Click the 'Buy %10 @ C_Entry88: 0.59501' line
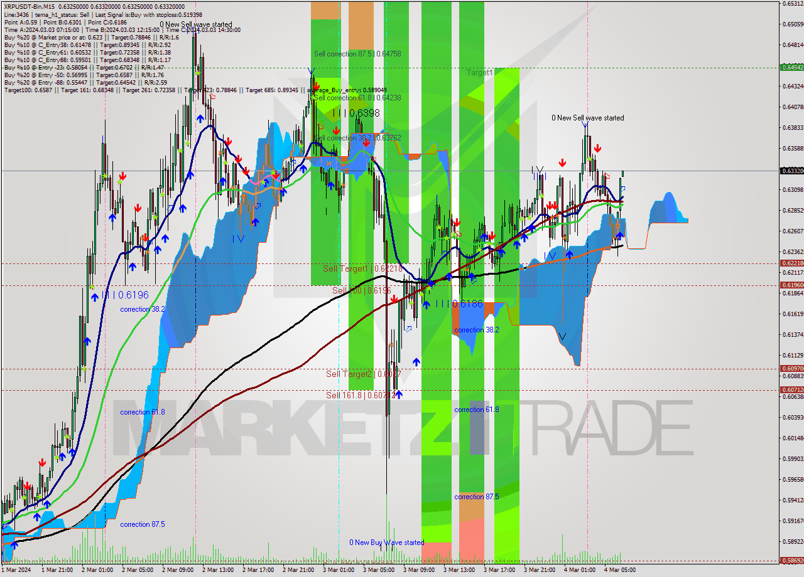The width and height of the screenshot is (804, 577). (x=87, y=60)
